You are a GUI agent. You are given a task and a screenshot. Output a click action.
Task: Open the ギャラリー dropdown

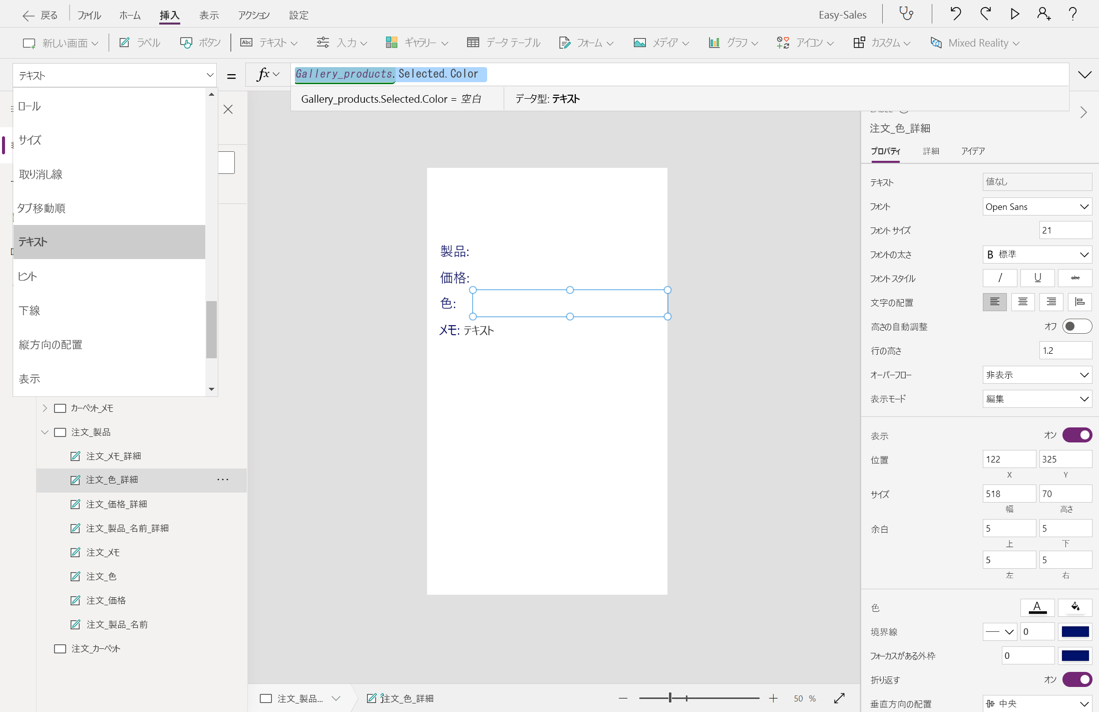(417, 43)
